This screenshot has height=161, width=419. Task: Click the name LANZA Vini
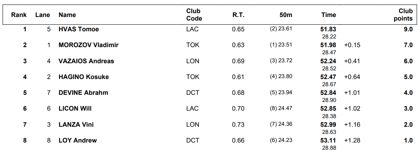[76, 125]
